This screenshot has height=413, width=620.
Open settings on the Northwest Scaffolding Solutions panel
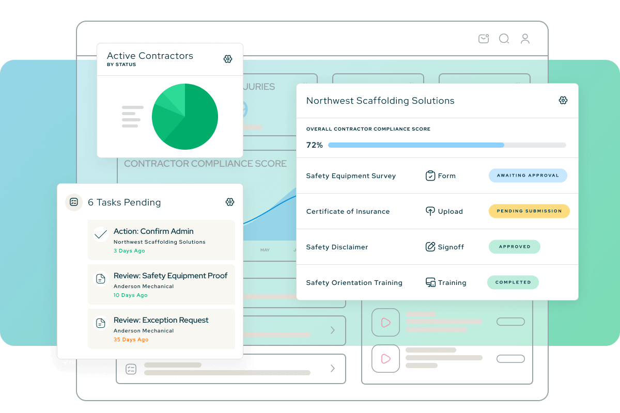tap(563, 100)
